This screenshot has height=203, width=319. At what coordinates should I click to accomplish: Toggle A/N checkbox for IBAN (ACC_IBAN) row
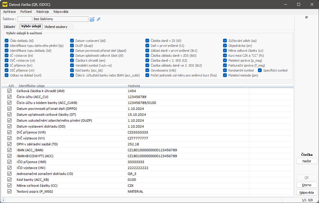tap(9, 150)
